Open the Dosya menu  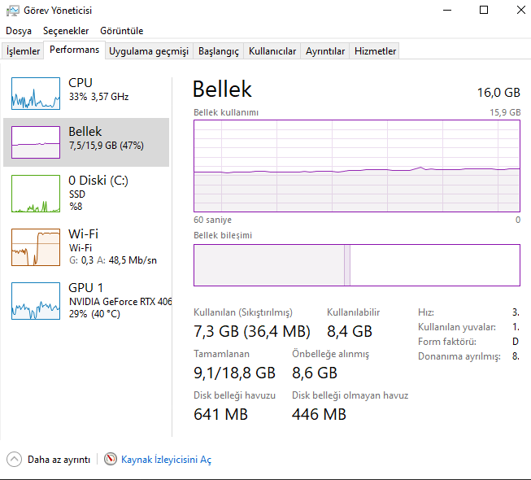[x=19, y=31]
